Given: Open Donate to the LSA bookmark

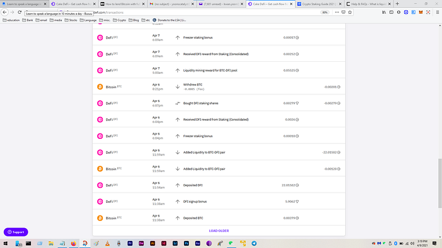Looking at the screenshot, I should tap(169, 20).
